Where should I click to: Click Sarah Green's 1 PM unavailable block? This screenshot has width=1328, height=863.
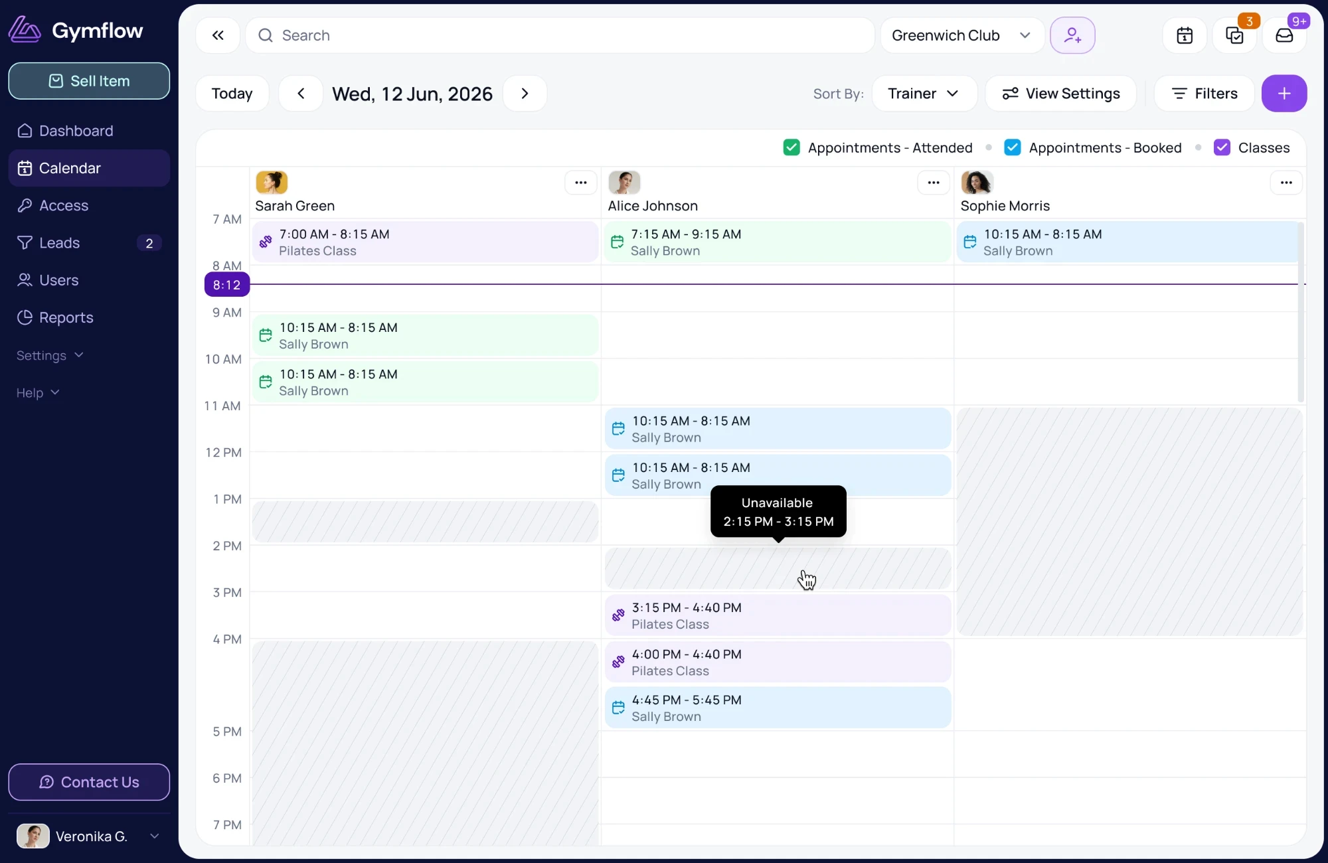pyautogui.click(x=425, y=522)
